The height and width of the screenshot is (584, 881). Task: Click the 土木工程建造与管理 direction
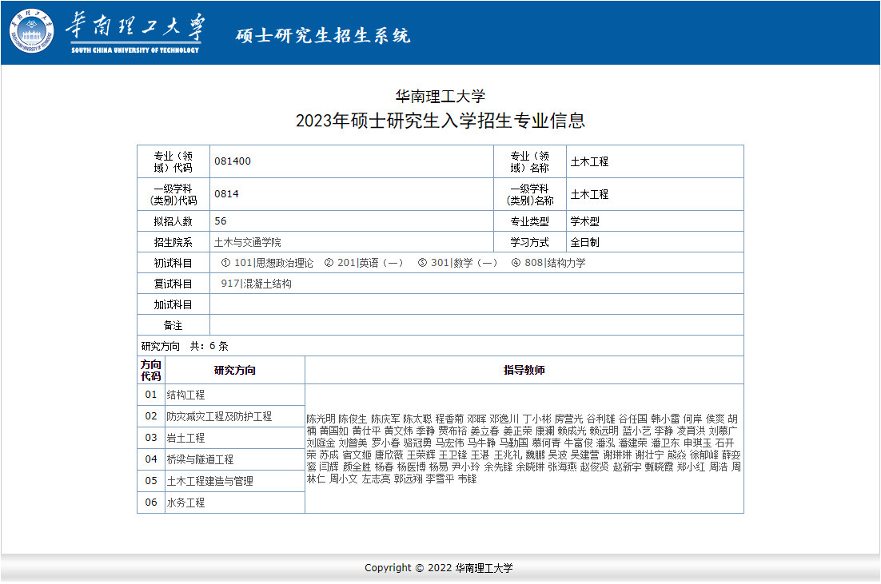(x=210, y=481)
